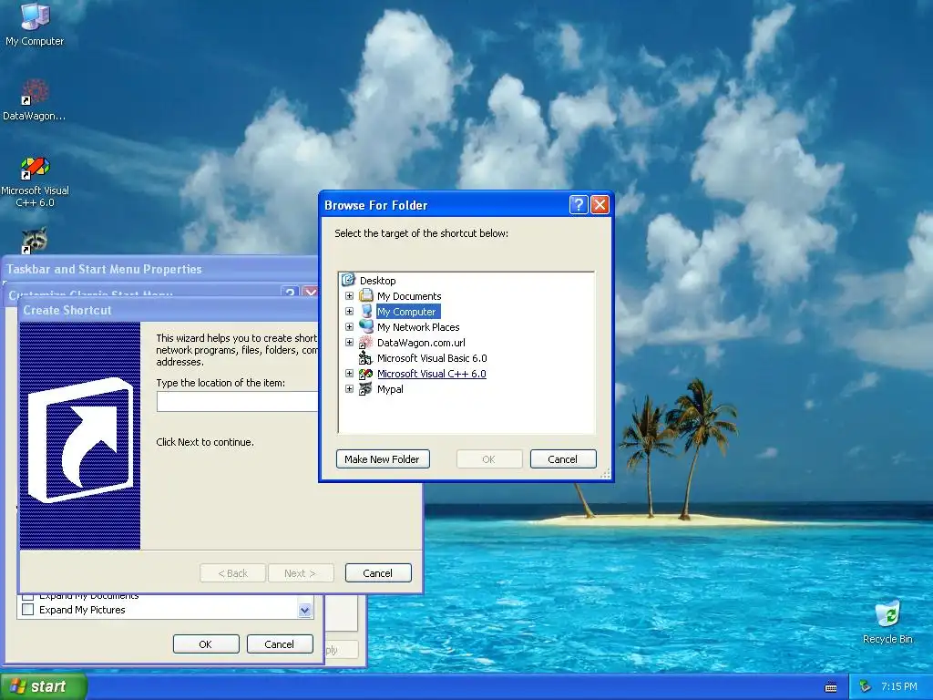Select Mypal label in tree
The width and height of the screenshot is (933, 700).
pos(390,388)
